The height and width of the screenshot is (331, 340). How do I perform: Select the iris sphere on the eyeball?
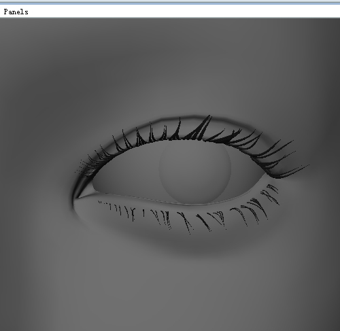pyautogui.click(x=195, y=172)
